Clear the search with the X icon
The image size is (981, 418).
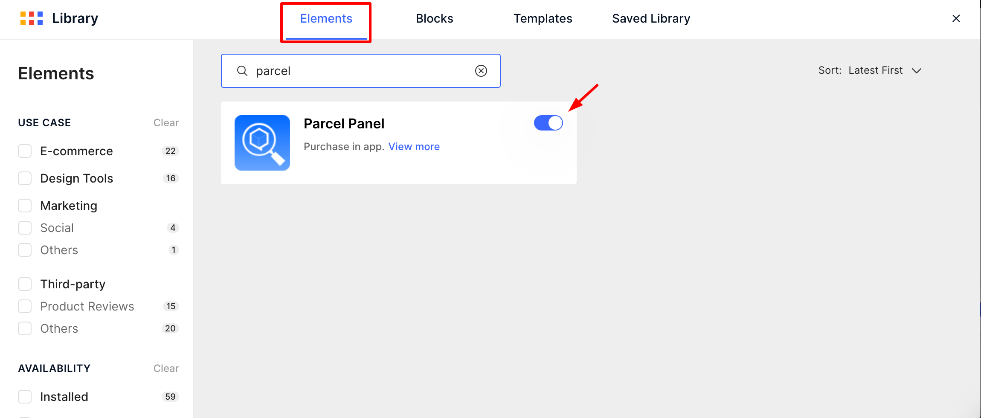pos(481,71)
